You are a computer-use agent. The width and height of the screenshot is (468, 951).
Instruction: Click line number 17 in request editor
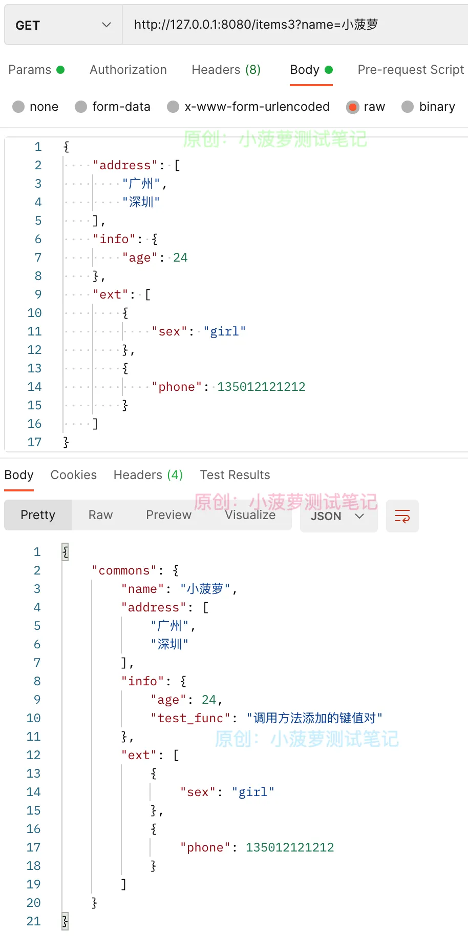[x=34, y=442]
